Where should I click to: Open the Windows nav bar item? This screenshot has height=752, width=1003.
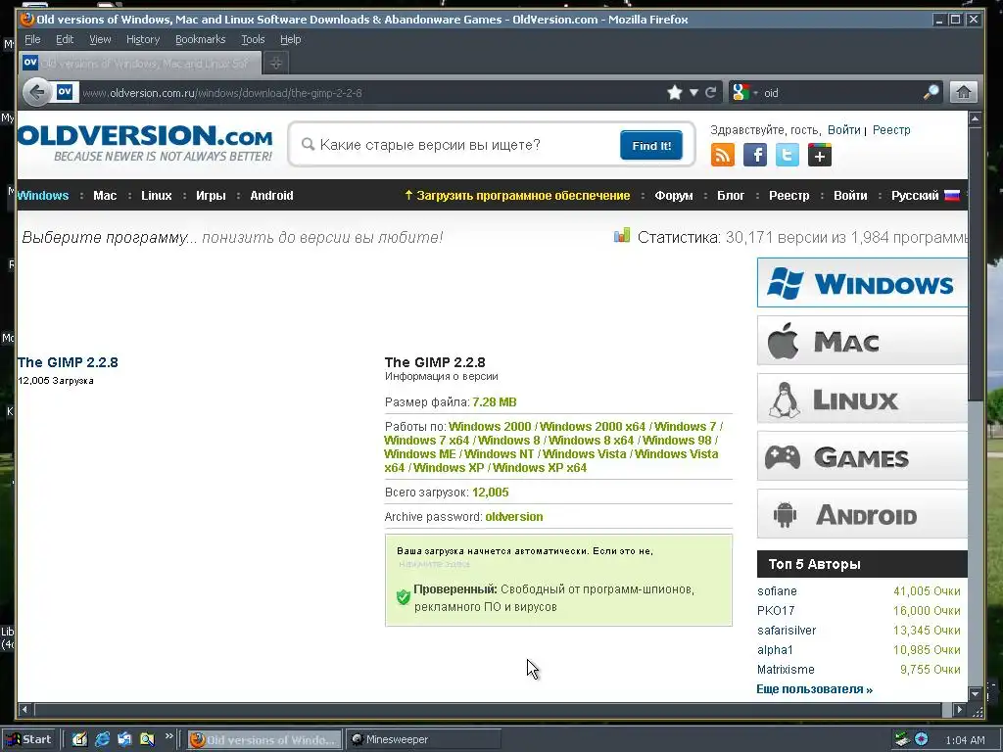(43, 196)
